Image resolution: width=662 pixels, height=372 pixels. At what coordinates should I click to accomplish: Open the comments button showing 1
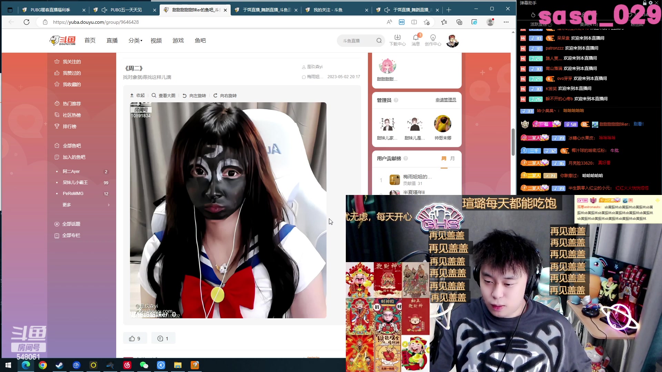tap(163, 338)
